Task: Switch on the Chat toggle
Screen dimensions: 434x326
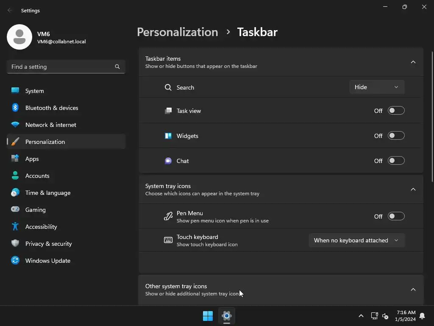Action: pyautogui.click(x=396, y=161)
